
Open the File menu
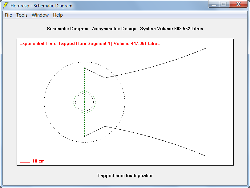(8, 15)
